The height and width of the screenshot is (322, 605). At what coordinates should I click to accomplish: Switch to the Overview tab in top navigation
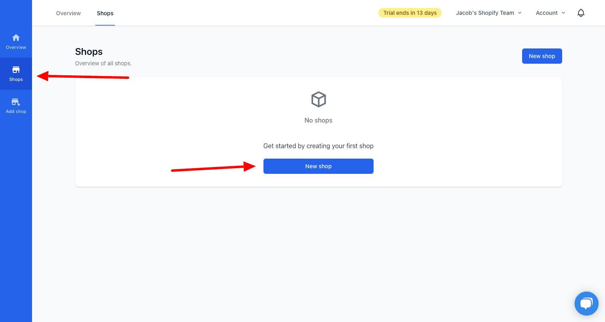click(x=68, y=13)
